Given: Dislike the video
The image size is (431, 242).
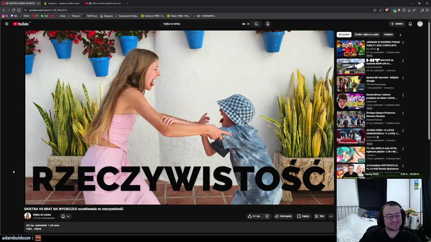Looking at the screenshot, I should click(267, 216).
